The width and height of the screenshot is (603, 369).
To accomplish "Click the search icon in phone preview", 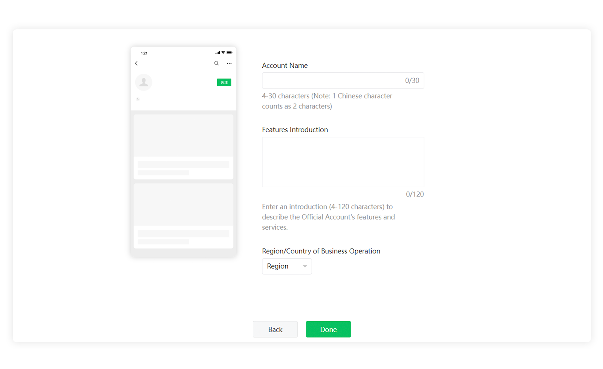I will tap(216, 63).
